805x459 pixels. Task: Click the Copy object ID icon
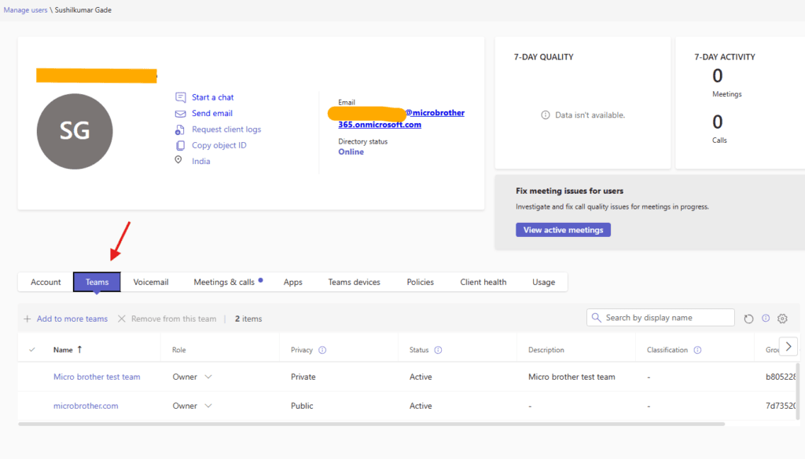pyautogui.click(x=180, y=145)
